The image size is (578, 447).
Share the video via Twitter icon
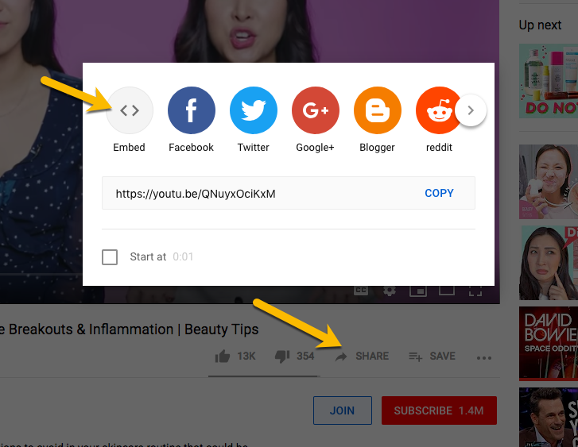point(253,111)
